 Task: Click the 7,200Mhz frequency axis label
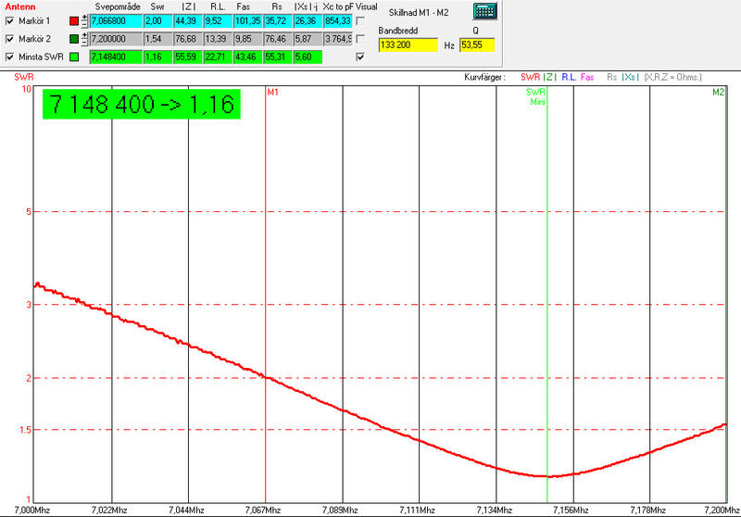coord(722,511)
